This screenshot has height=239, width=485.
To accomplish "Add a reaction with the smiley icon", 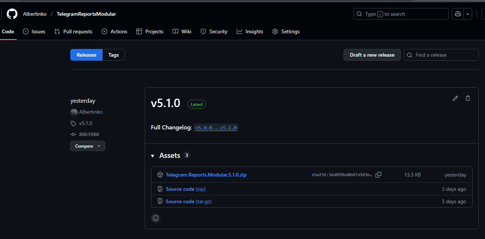I will click(x=156, y=218).
